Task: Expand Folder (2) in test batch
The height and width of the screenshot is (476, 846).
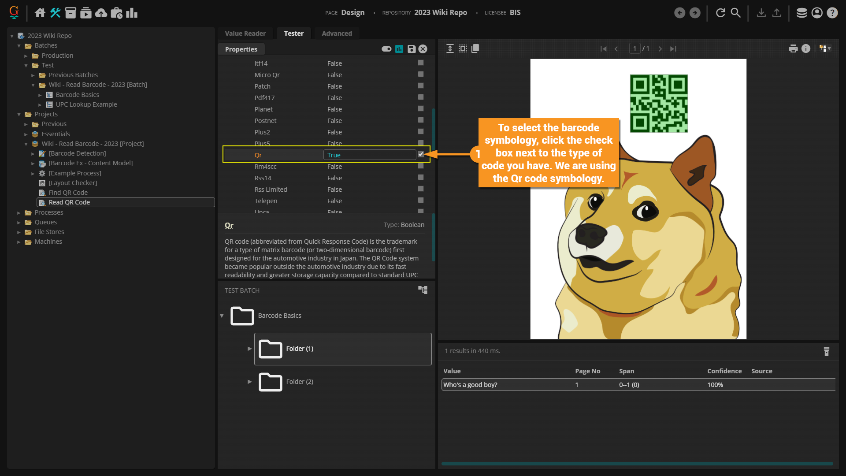Action: tap(249, 382)
